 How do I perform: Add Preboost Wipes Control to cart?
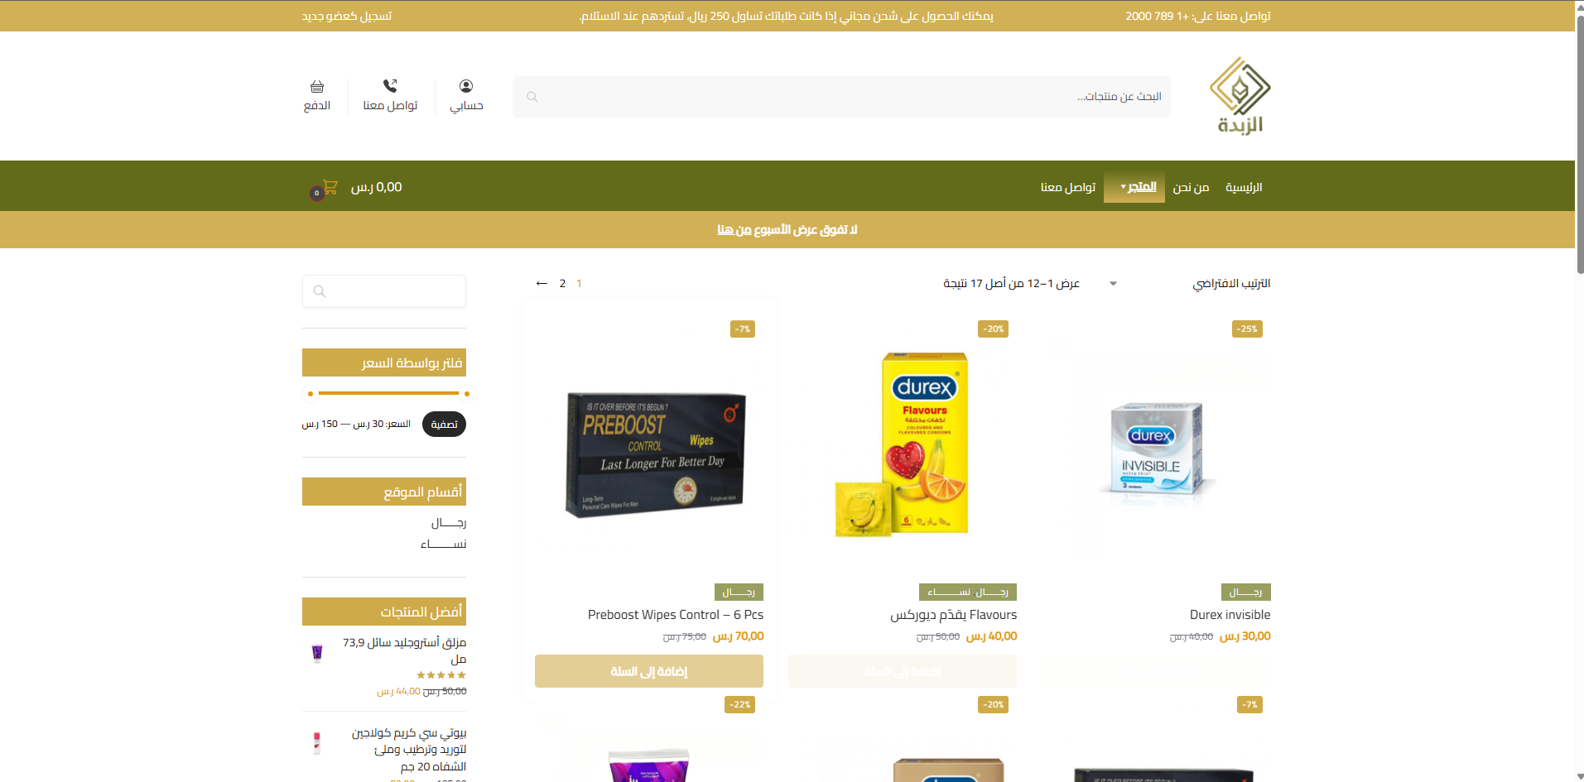click(x=649, y=671)
